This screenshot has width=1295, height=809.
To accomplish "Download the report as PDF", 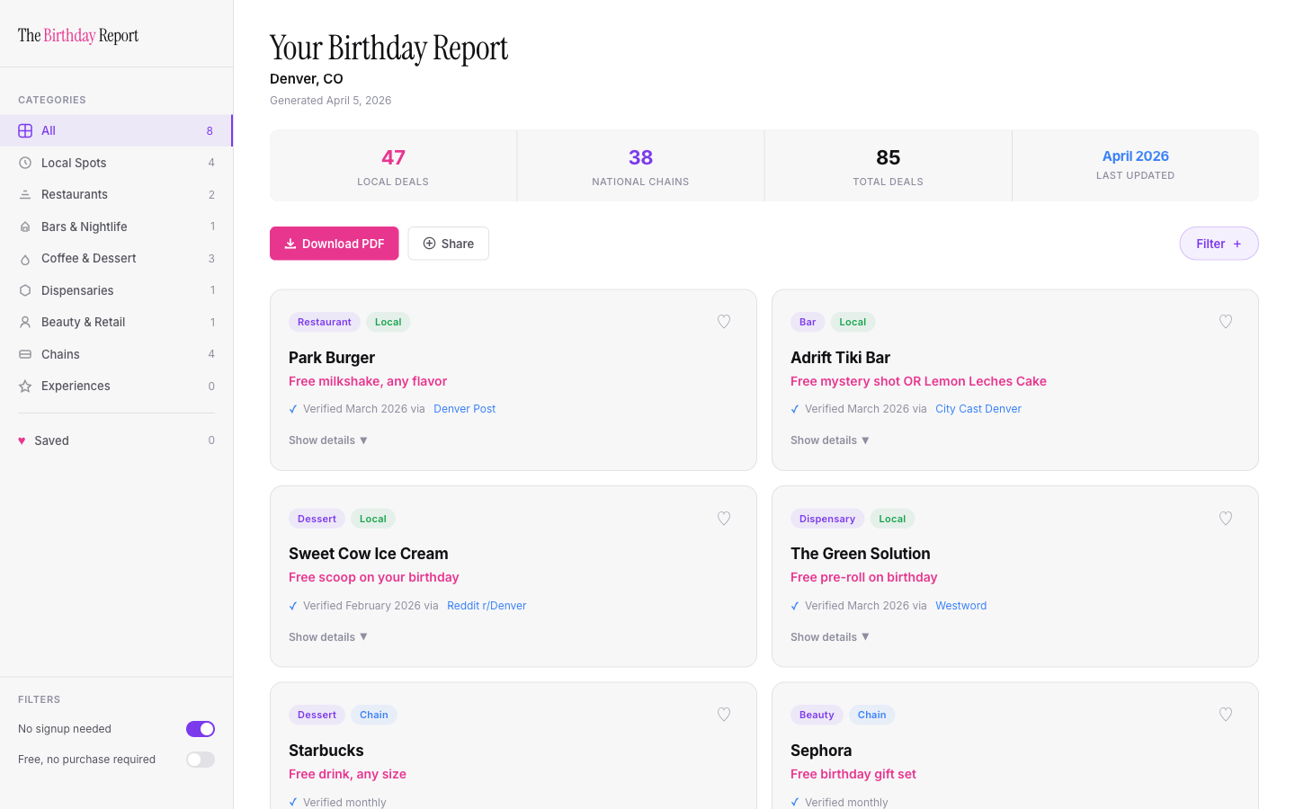I will coord(335,244).
